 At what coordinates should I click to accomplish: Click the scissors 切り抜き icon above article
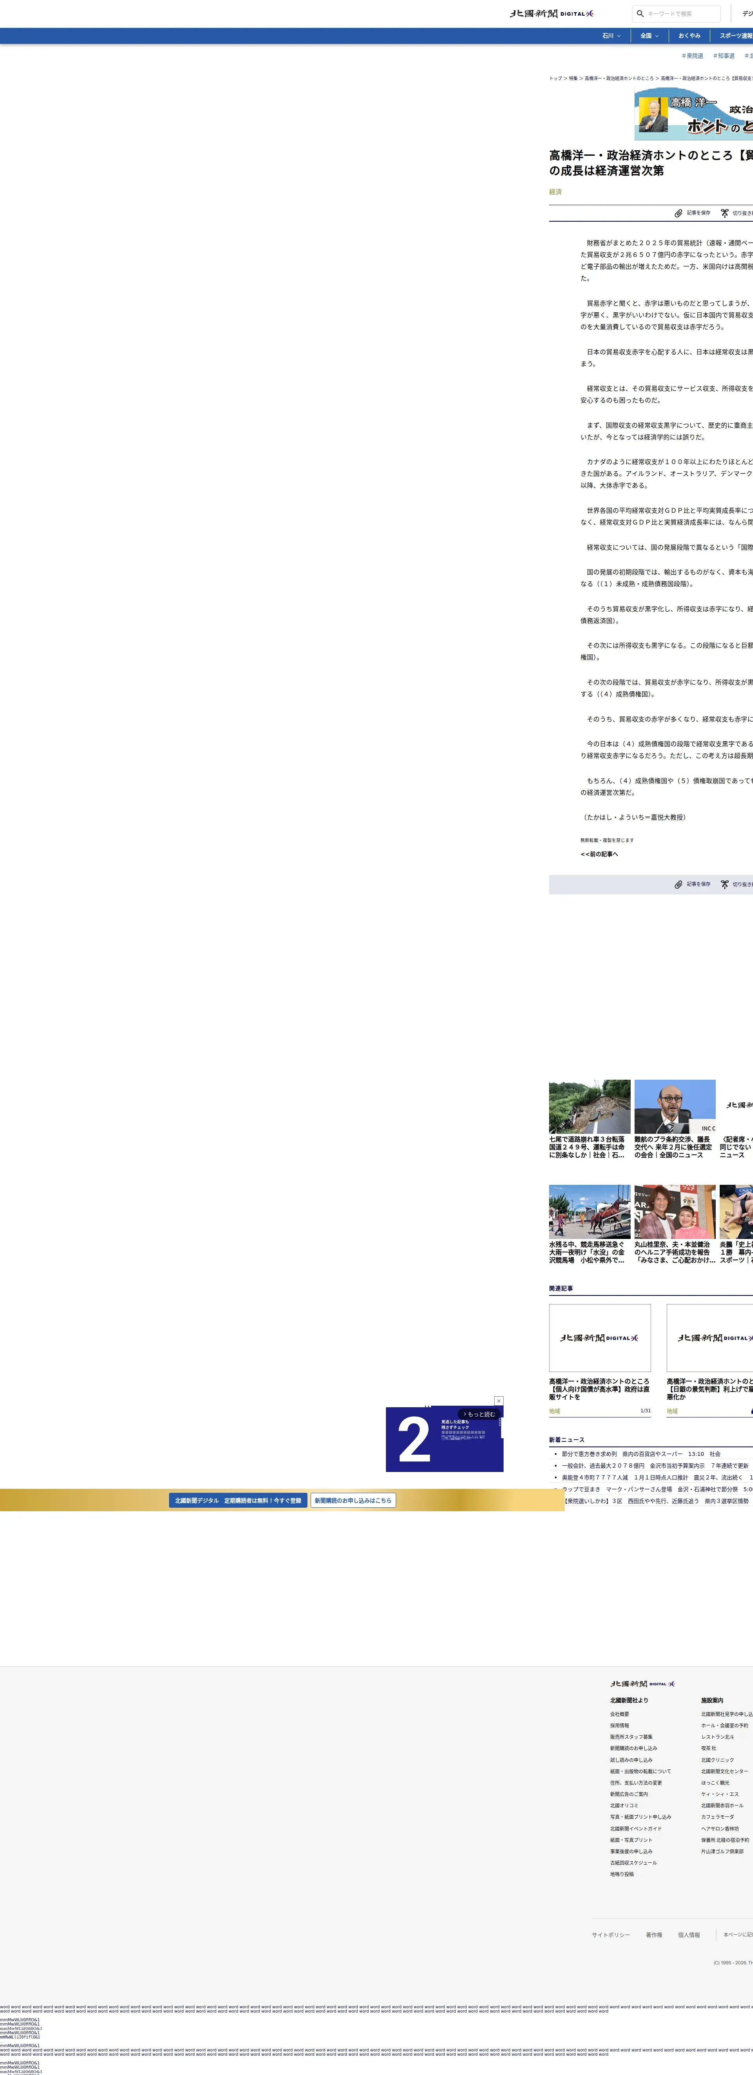pos(724,213)
